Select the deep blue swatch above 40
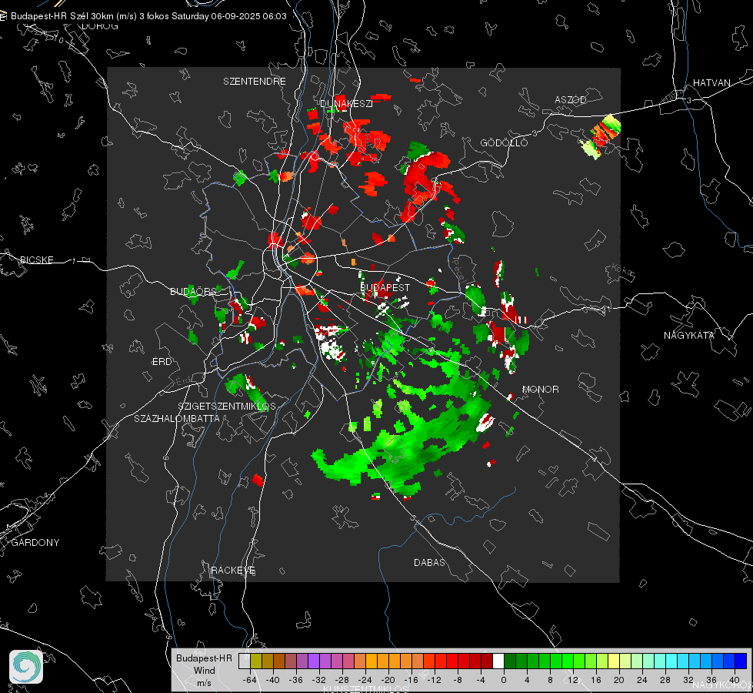 coord(741,661)
